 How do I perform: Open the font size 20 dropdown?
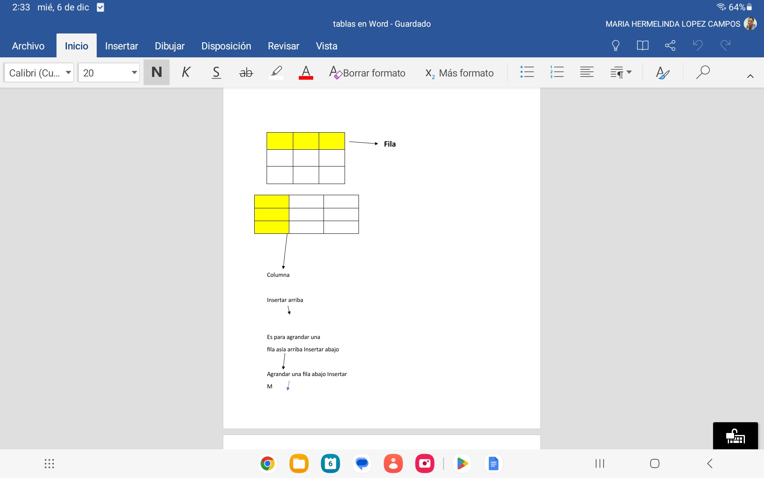134,72
